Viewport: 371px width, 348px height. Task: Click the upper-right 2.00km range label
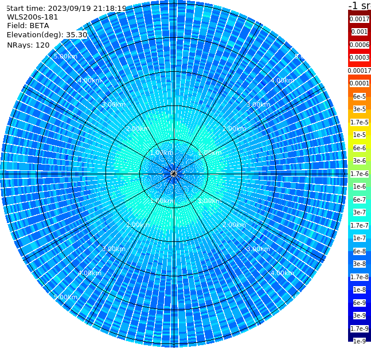(235, 128)
